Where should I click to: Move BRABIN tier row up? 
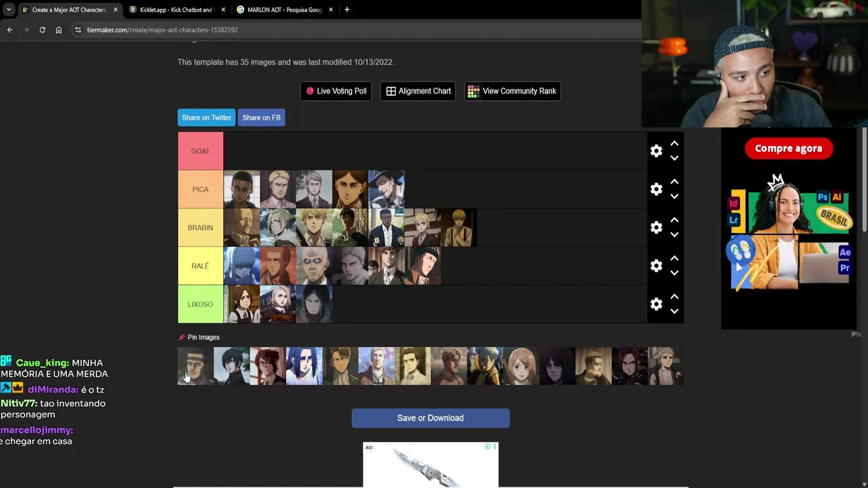(x=674, y=220)
